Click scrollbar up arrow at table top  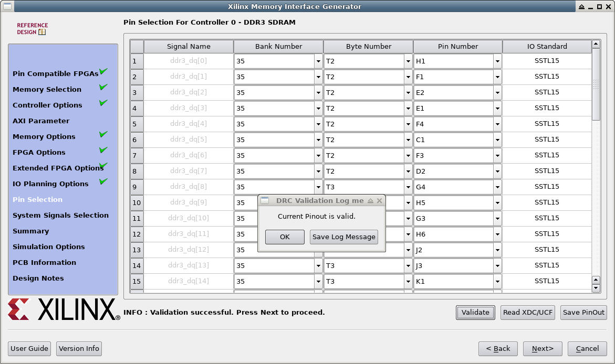pyautogui.click(x=596, y=45)
